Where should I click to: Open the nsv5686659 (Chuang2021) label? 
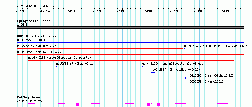tap(204, 81)
